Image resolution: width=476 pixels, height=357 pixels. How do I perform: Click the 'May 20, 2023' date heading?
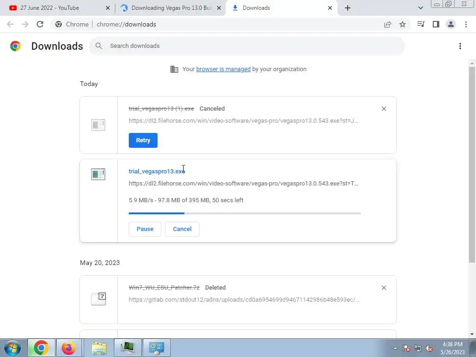click(100, 263)
